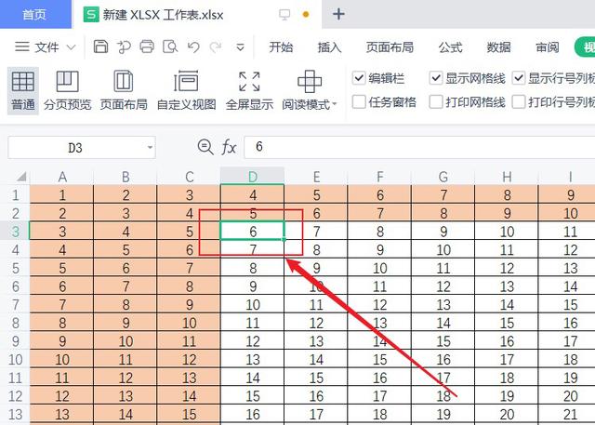
Task: Expand the 文件 menu chevron
Action: point(71,47)
